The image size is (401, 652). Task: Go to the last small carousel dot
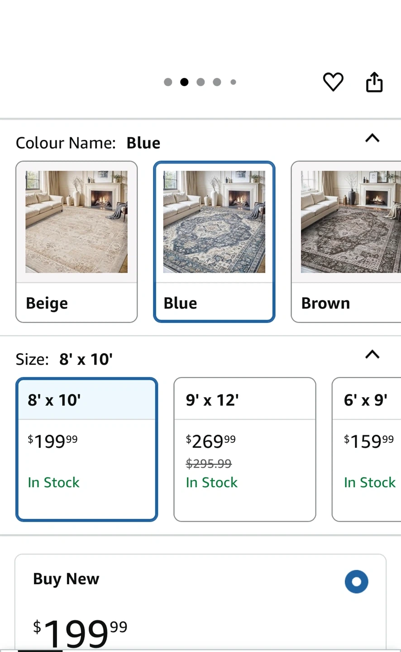point(233,82)
